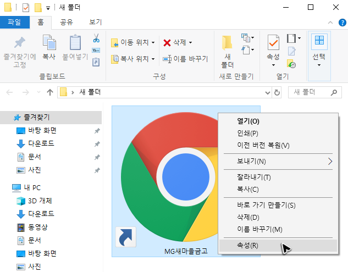
Task: Open pinned 사진 under 즐겨찾기
Action: click(35, 170)
